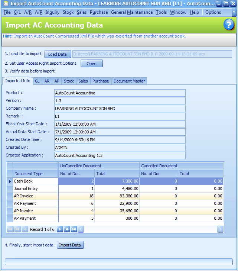Click the Load Data button
This screenshot has width=238, height=271.
58,54
